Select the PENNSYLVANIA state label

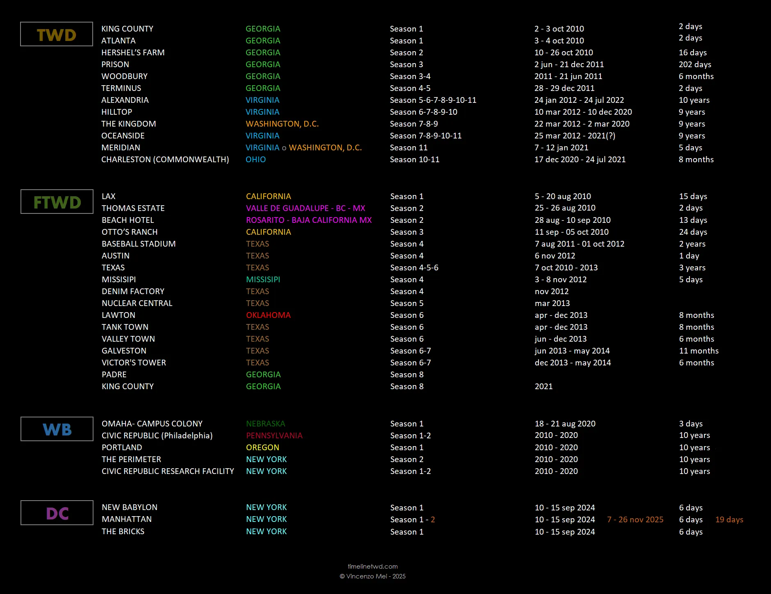(274, 435)
